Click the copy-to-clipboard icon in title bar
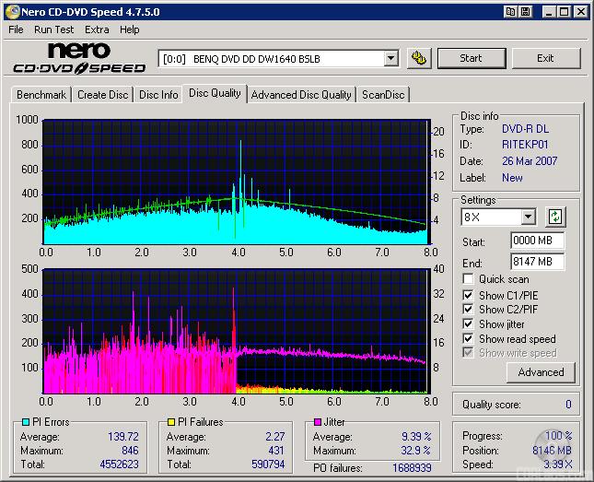Viewport: 594px width, 482px height. pos(510,12)
